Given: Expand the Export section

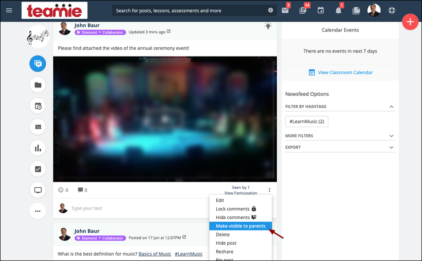Looking at the screenshot, I should tap(340, 147).
